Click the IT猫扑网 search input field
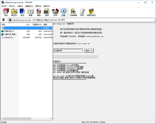The width and height of the screenshot is (156, 124). tap(68, 51)
